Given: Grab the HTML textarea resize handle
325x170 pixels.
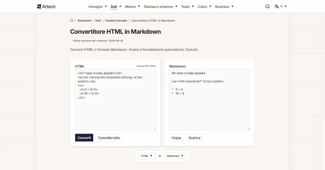Looking at the screenshot, I should [155, 129].
